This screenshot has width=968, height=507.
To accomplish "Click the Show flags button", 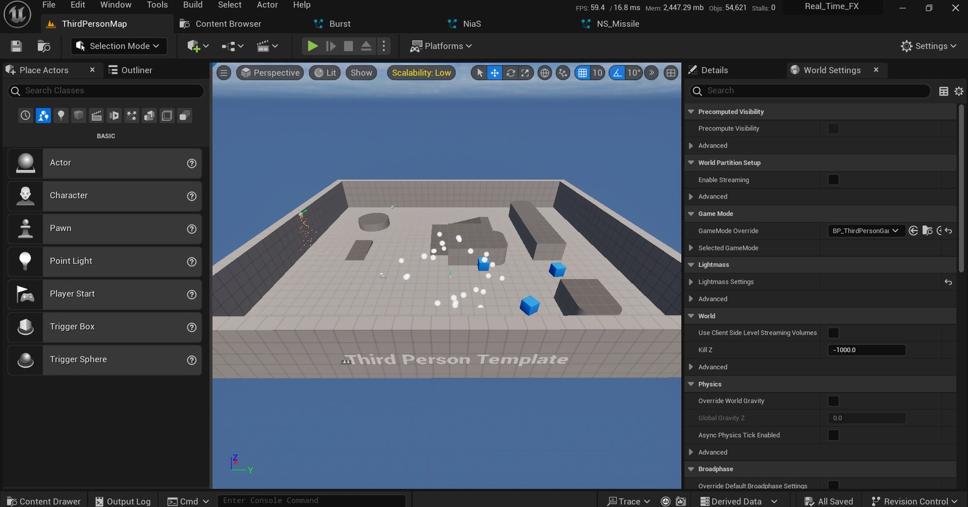I will point(361,73).
